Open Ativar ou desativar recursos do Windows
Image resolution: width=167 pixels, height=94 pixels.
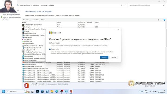point(12,18)
